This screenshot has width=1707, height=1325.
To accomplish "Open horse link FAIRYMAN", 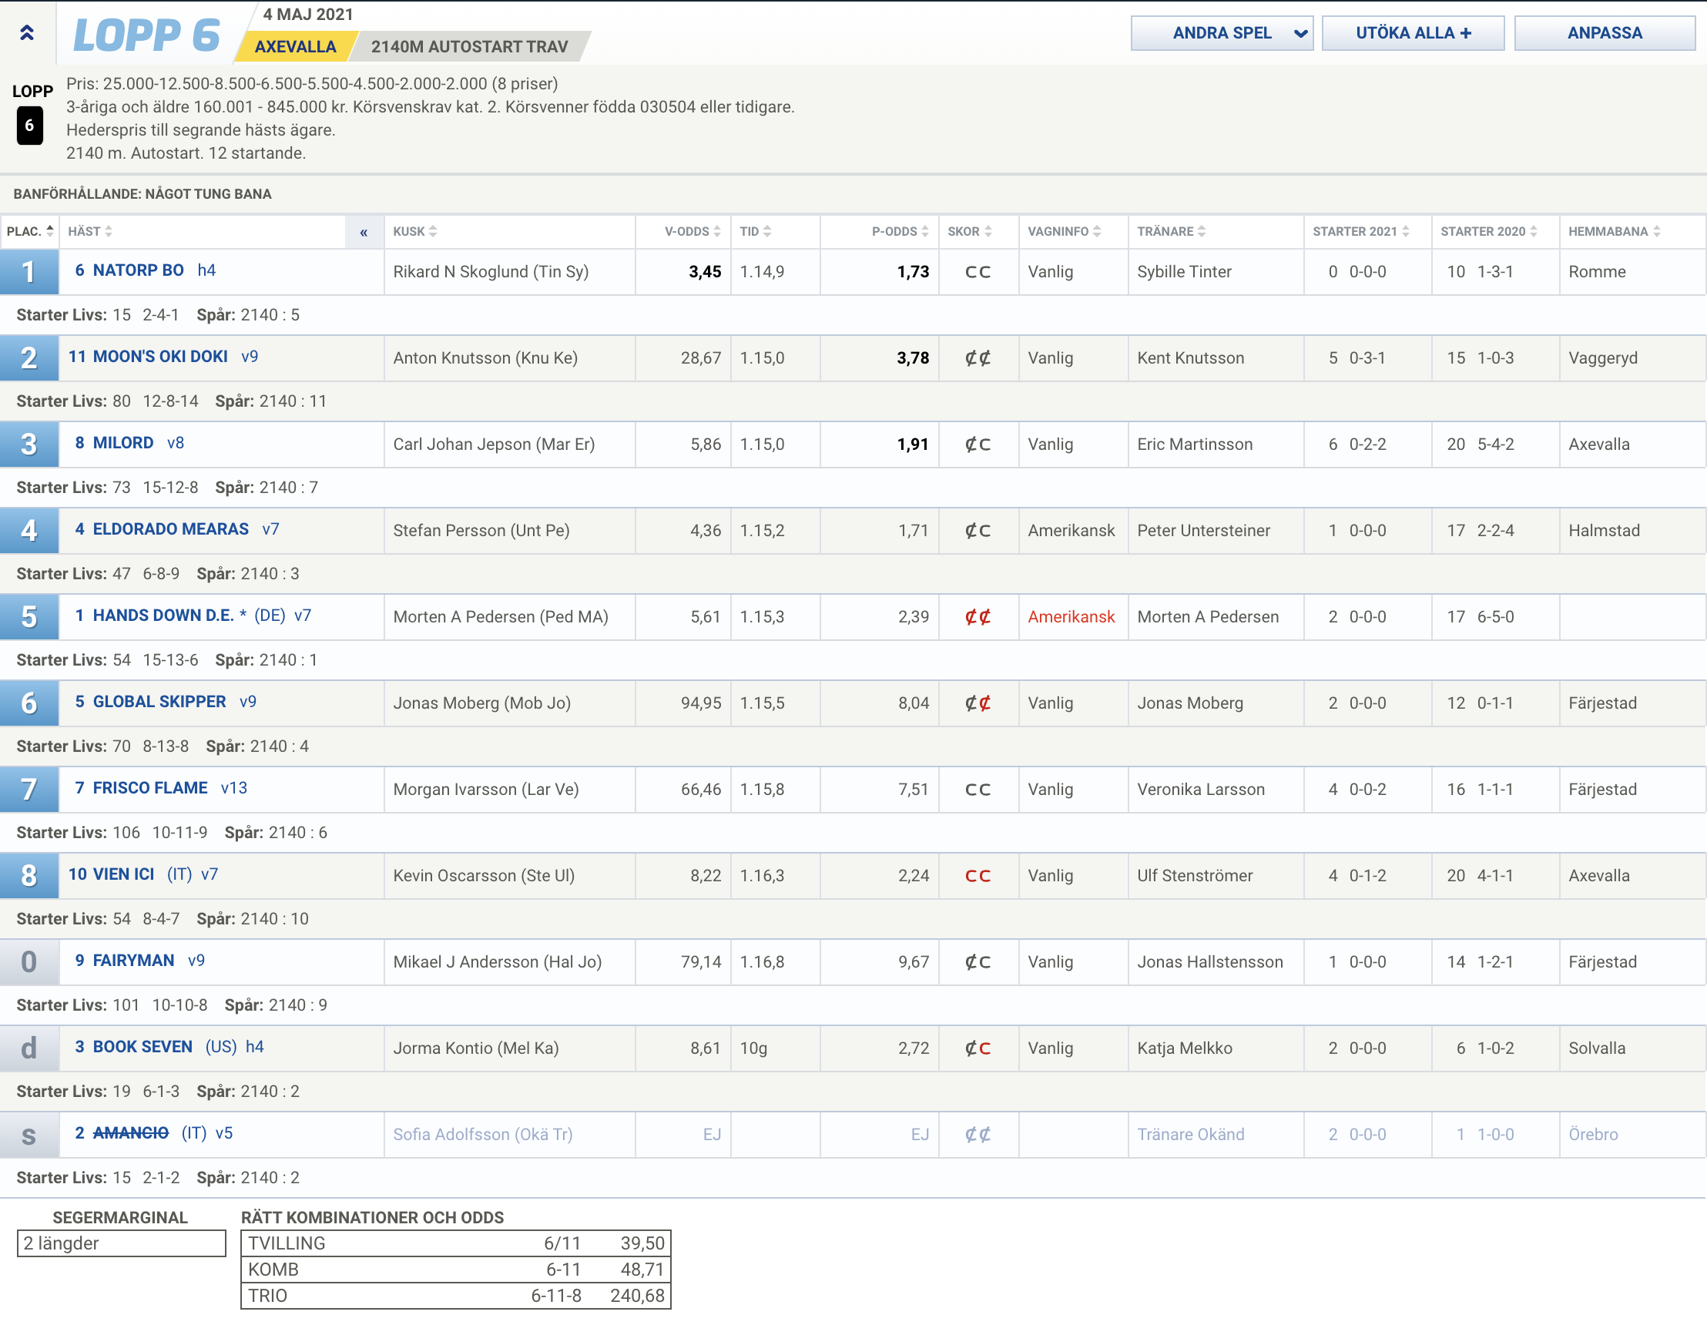I will pyautogui.click(x=134, y=961).
